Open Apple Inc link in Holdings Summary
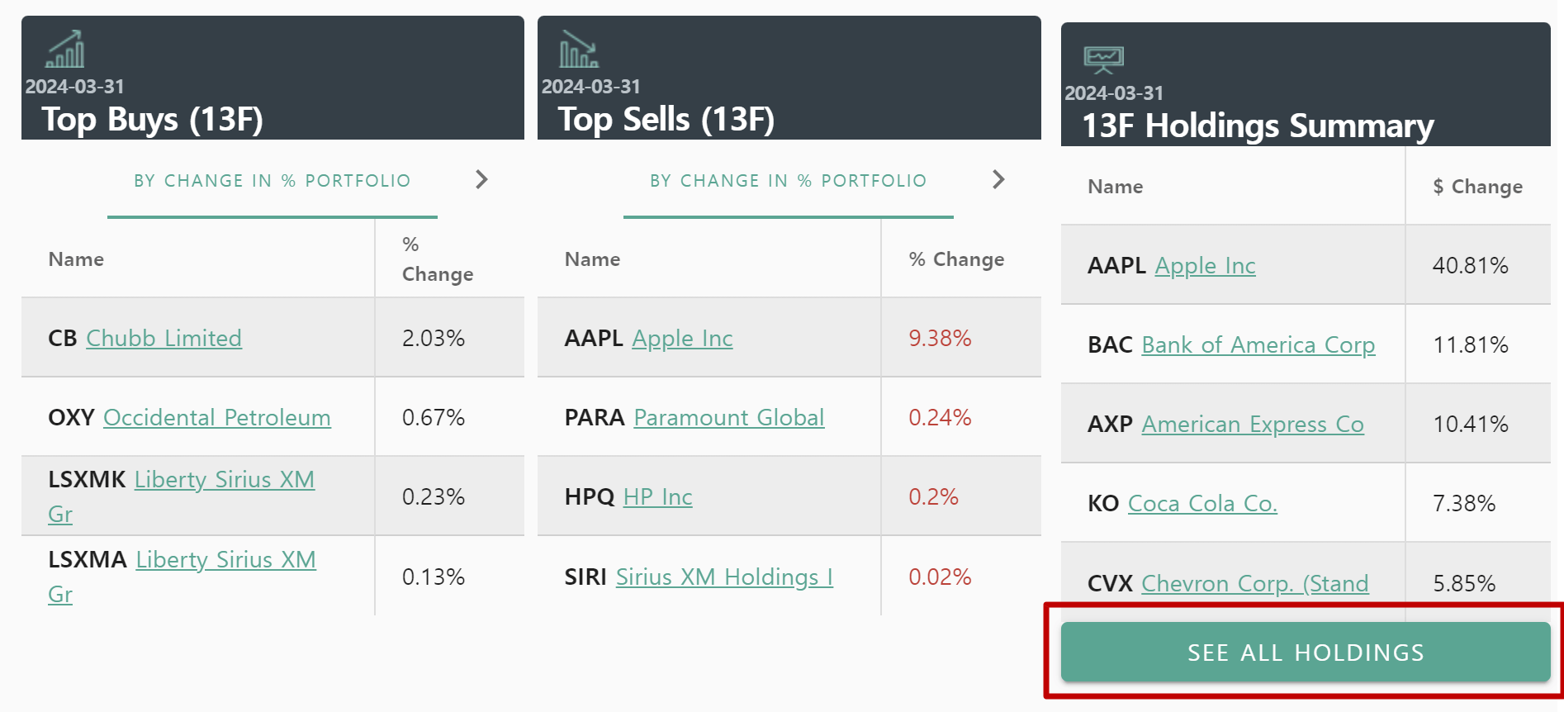Viewport: 1564px width, 712px height. click(x=1205, y=266)
